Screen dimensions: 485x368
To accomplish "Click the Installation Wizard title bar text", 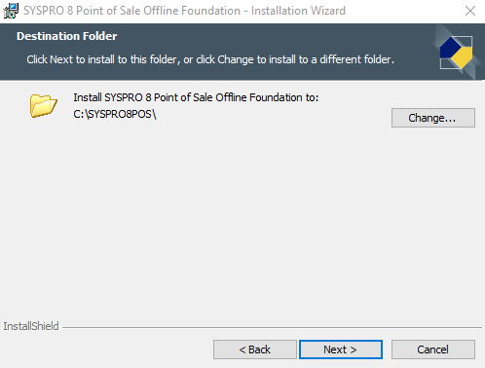I will (x=184, y=11).
